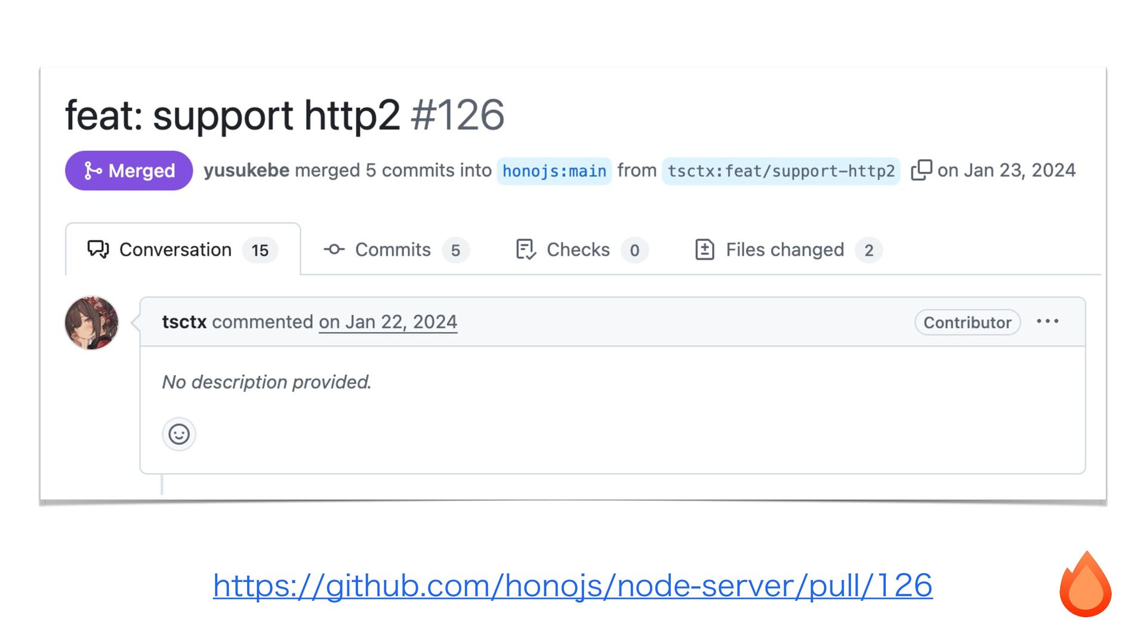
Task: Click the Conversation speech bubble icon
Action: [98, 249]
